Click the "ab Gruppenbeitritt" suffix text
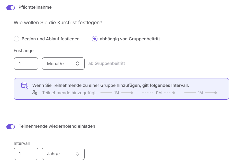 pyautogui.click(x=107, y=64)
